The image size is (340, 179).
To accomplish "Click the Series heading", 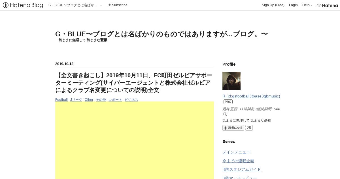I will pos(229,141).
